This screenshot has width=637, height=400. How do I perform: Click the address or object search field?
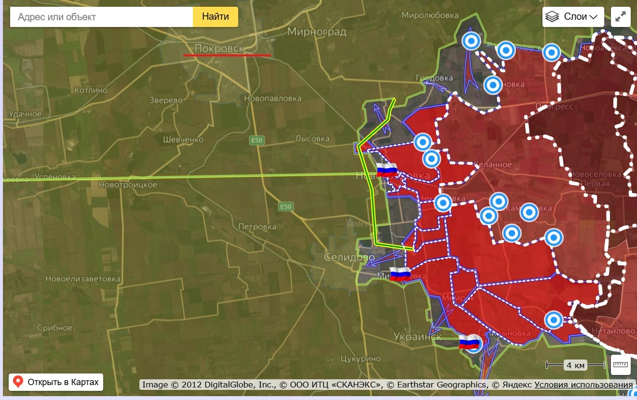(101, 17)
